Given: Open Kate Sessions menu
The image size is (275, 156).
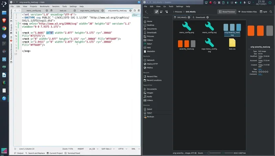Looking at the screenshot, I should (x=56, y=6).
